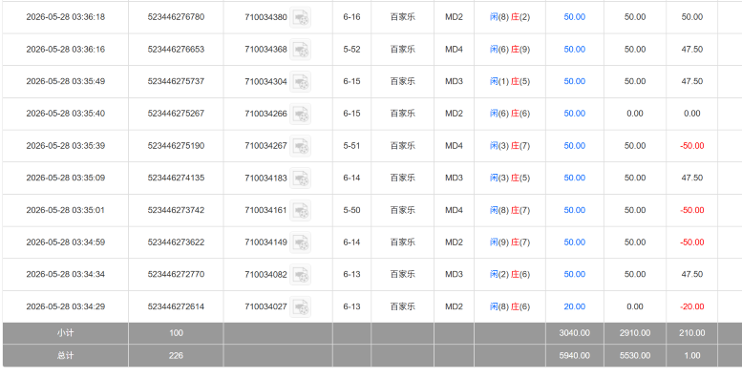Open blue bet amount 50.00 for order 523446275737
Screen dimensions: 742x379
[575, 81]
